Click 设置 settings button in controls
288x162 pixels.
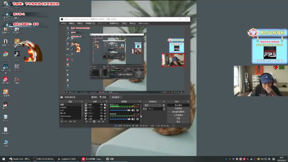(x=178, y=118)
